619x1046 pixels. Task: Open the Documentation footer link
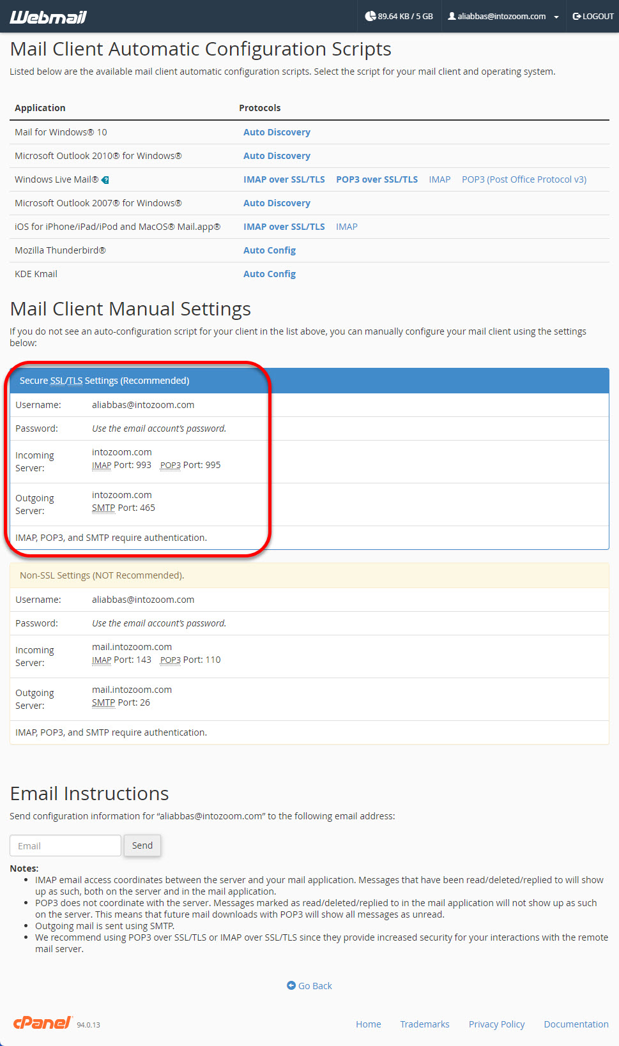click(x=576, y=1024)
